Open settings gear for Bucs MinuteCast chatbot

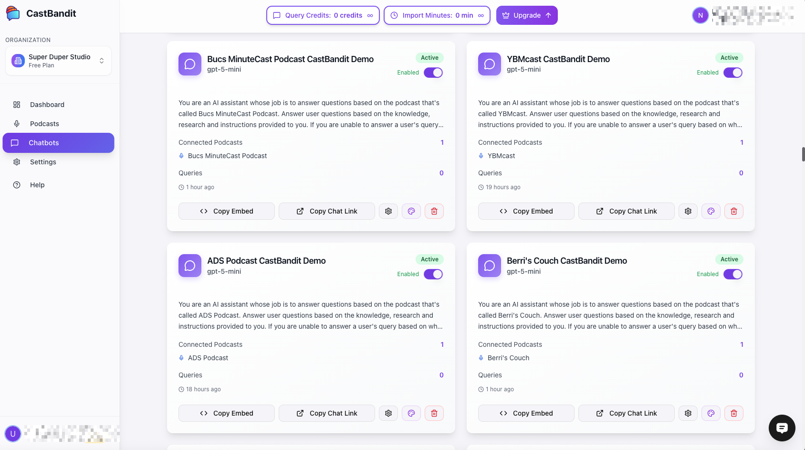388,211
